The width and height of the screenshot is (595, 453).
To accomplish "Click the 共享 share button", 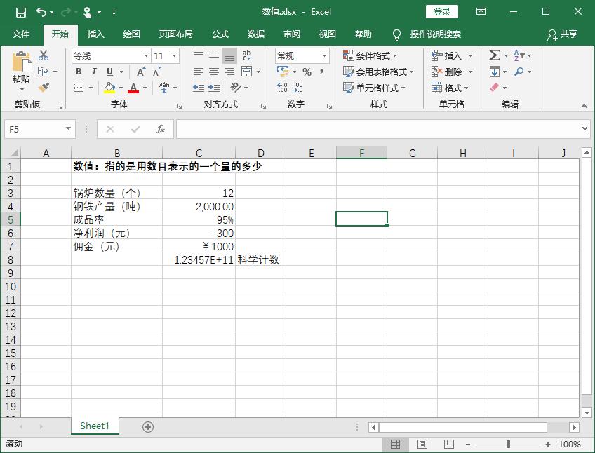I will 562,34.
